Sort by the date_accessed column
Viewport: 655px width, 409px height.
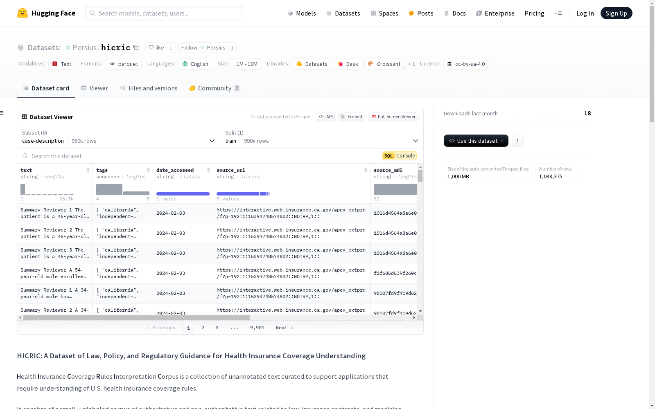tap(208, 170)
